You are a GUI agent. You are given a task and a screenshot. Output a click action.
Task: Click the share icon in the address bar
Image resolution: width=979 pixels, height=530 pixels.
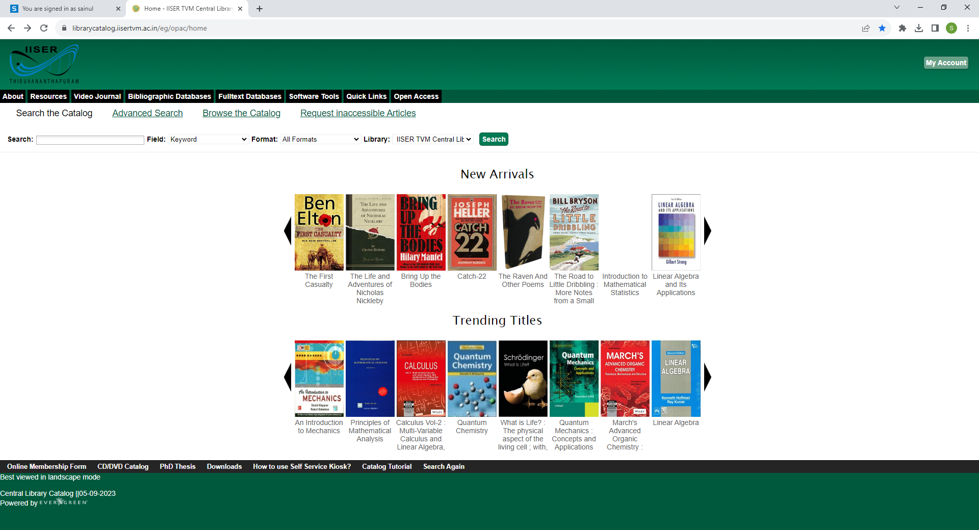866,28
